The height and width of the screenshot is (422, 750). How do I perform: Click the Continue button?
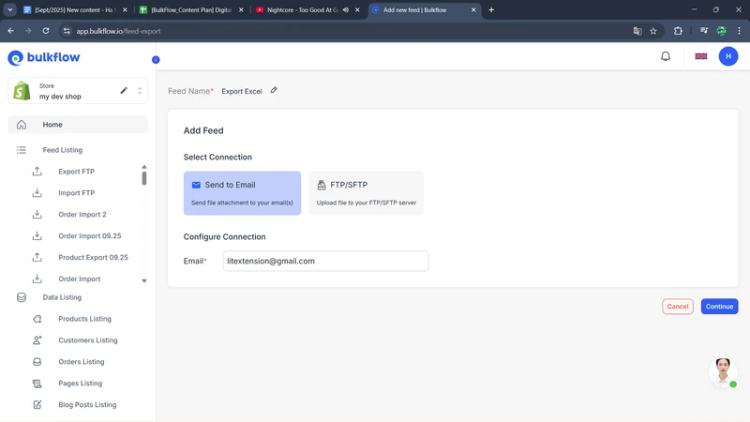pyautogui.click(x=719, y=307)
